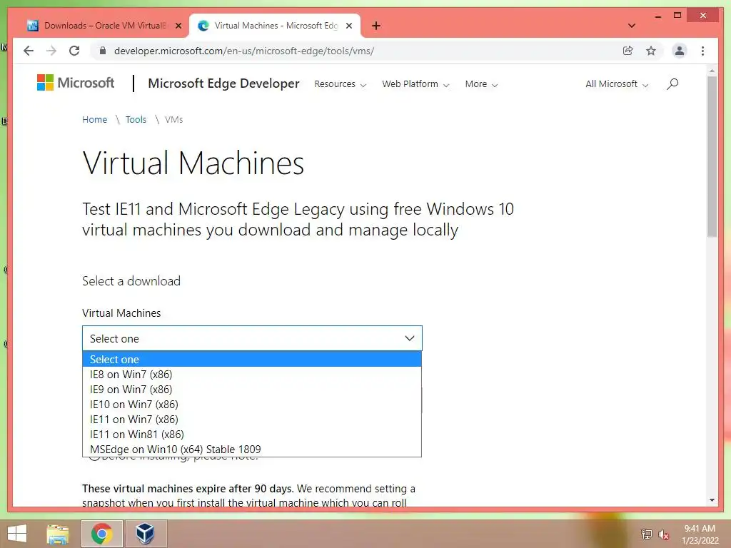This screenshot has width=731, height=548.
Task: Open the Chrome profile avatar
Action: click(x=680, y=51)
